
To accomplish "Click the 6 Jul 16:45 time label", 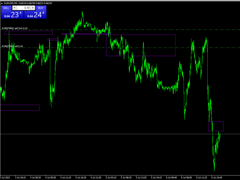I will [x=217, y=178].
